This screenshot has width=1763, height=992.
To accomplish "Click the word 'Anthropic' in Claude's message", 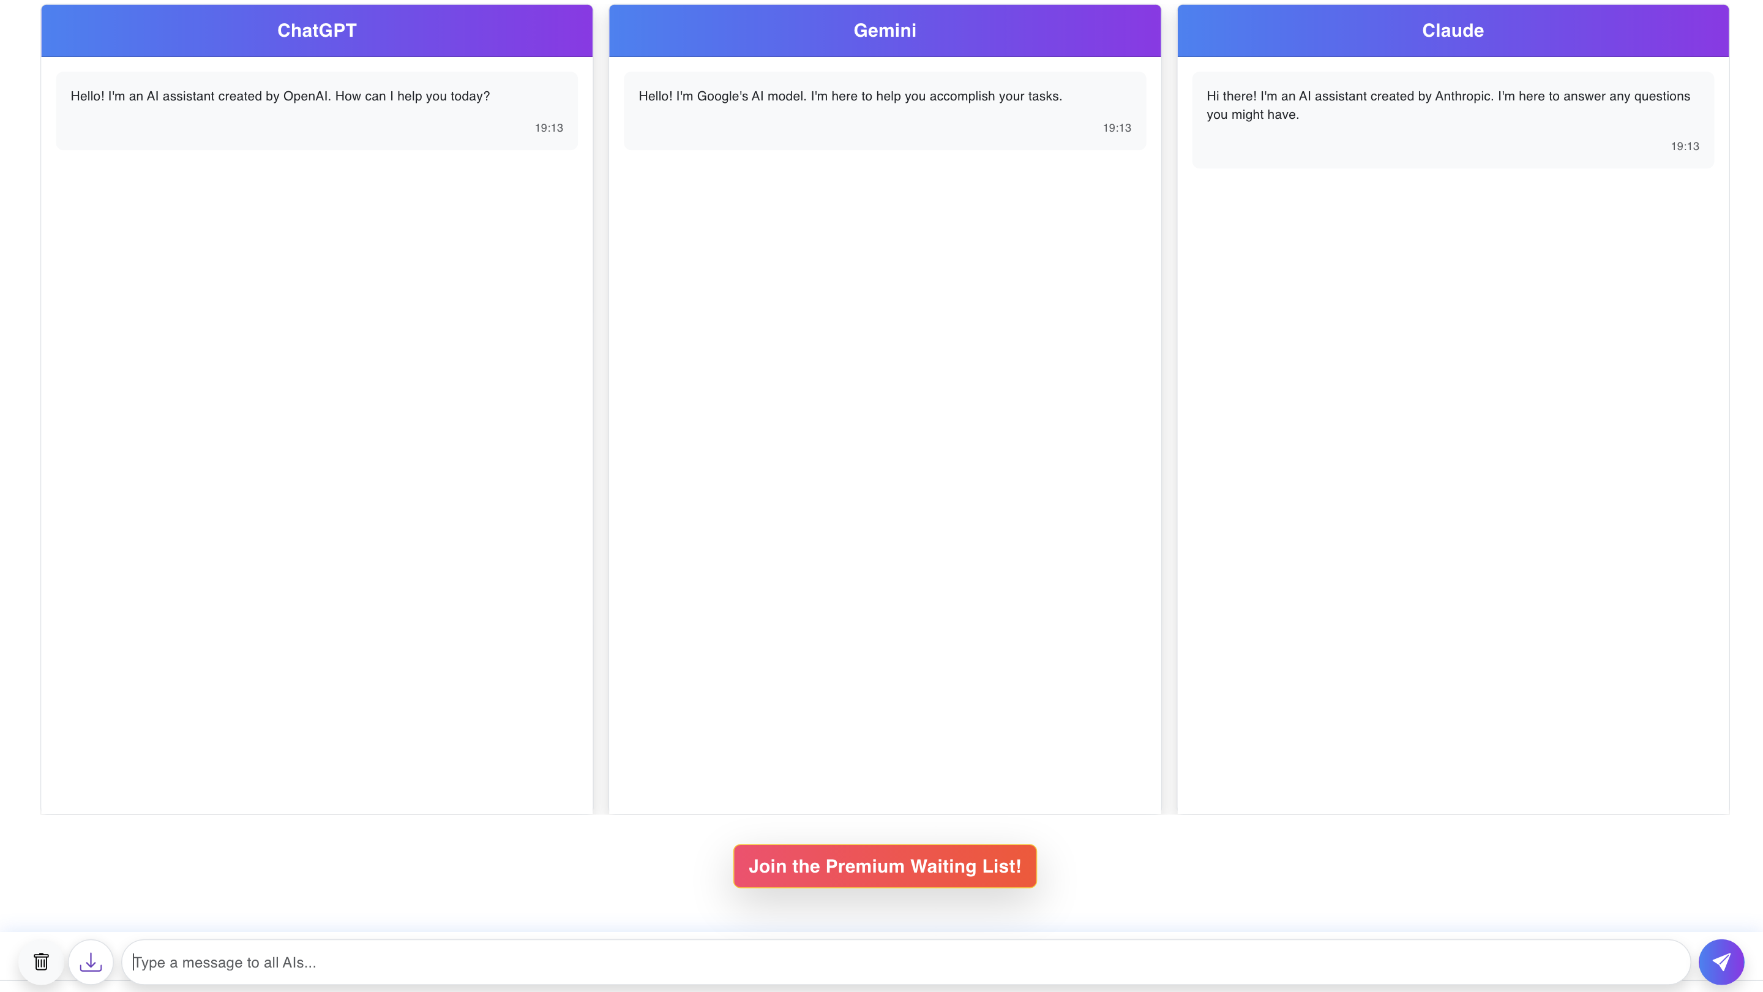I will click(x=1462, y=97).
